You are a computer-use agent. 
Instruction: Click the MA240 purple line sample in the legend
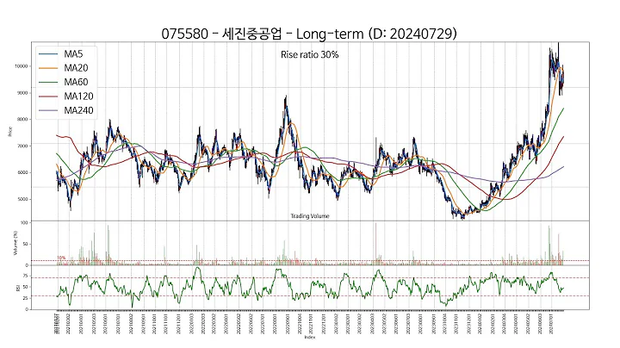pyautogui.click(x=48, y=111)
